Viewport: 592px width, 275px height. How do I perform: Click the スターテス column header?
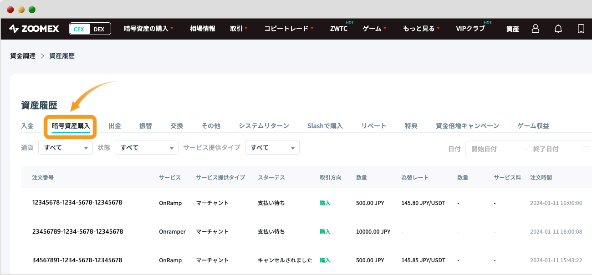pos(271,178)
